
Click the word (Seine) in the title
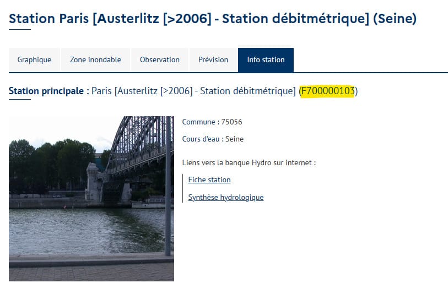click(395, 19)
